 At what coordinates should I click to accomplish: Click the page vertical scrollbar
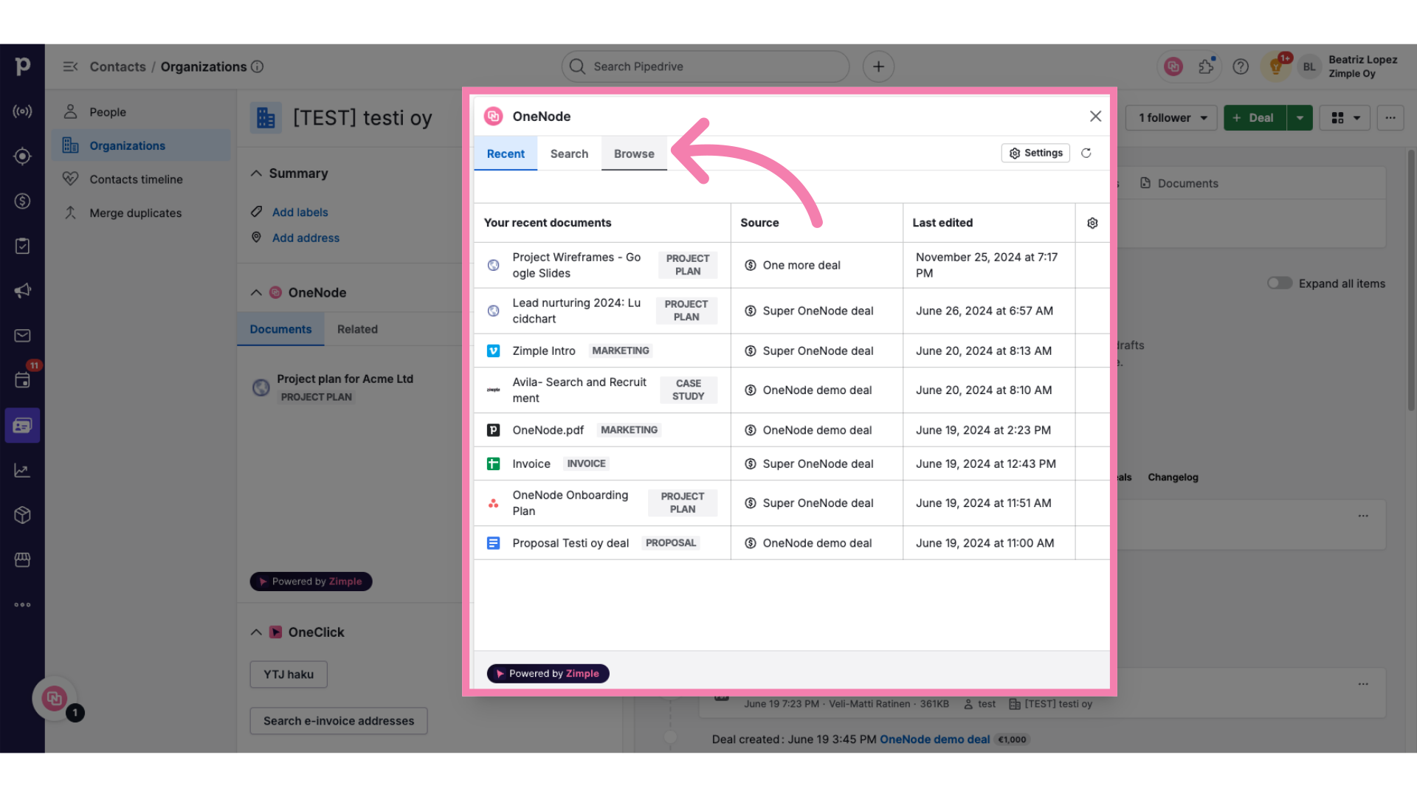click(x=1411, y=280)
